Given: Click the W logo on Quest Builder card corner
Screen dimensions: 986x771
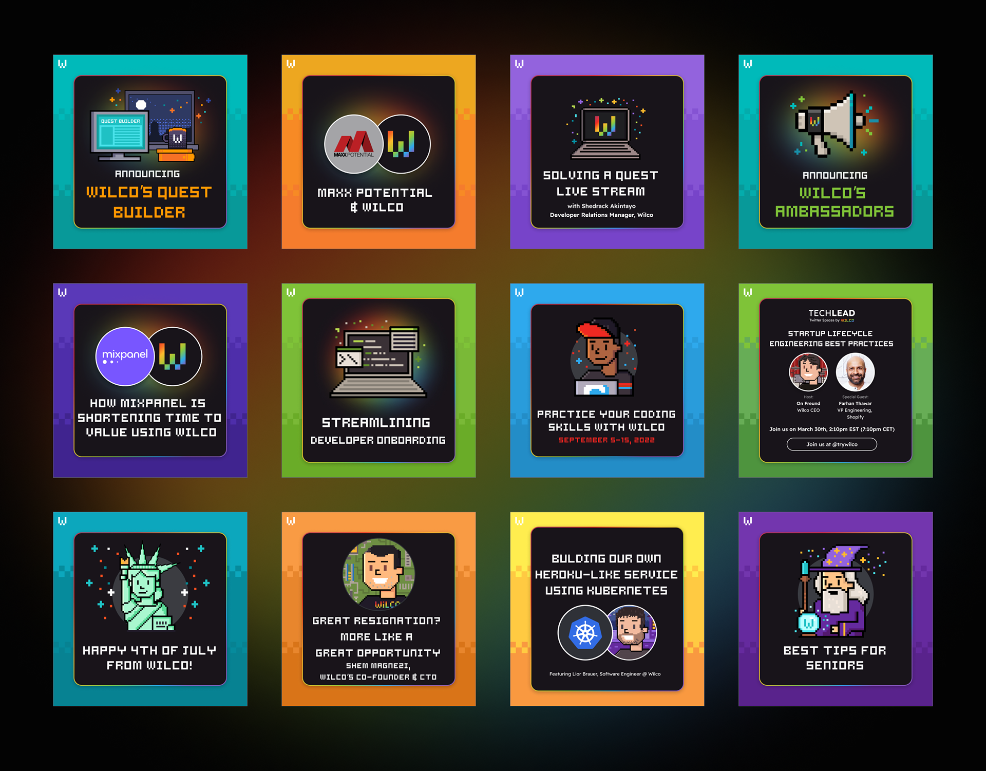Looking at the screenshot, I should (x=62, y=64).
